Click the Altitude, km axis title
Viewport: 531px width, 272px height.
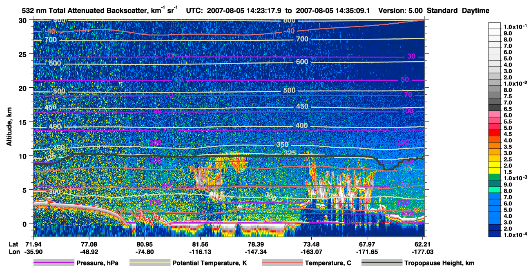point(9,127)
